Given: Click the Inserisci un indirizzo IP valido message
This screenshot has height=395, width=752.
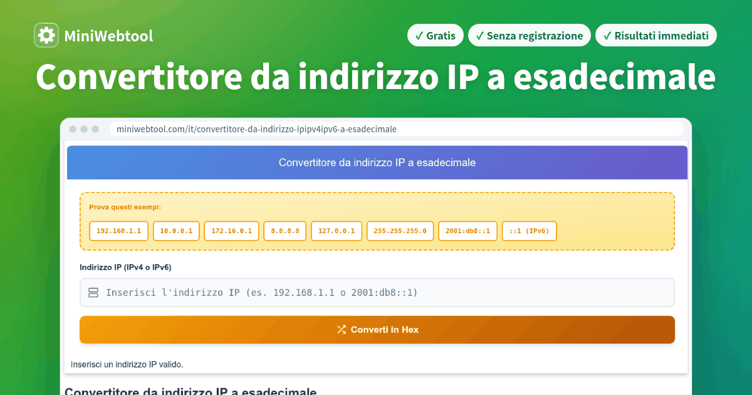Looking at the screenshot, I should point(127,364).
